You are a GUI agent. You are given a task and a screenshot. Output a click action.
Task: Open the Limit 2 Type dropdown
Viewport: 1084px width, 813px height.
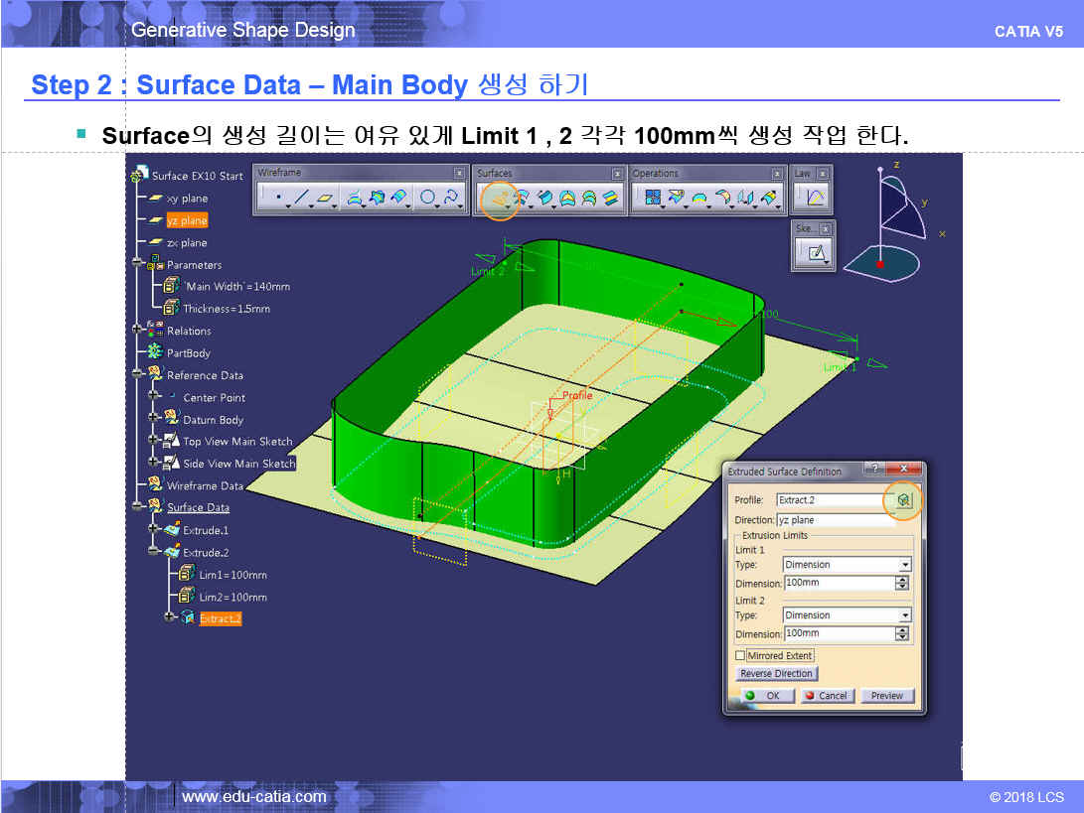tap(904, 615)
